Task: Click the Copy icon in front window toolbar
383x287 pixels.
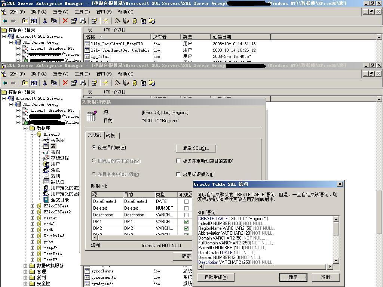Action: (54, 83)
